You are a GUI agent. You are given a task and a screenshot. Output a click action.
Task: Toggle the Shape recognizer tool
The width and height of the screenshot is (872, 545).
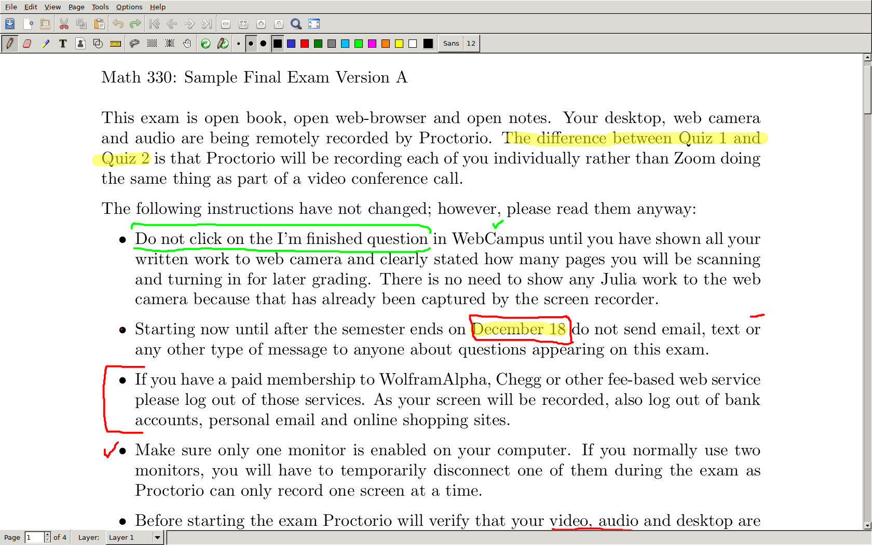click(x=98, y=44)
